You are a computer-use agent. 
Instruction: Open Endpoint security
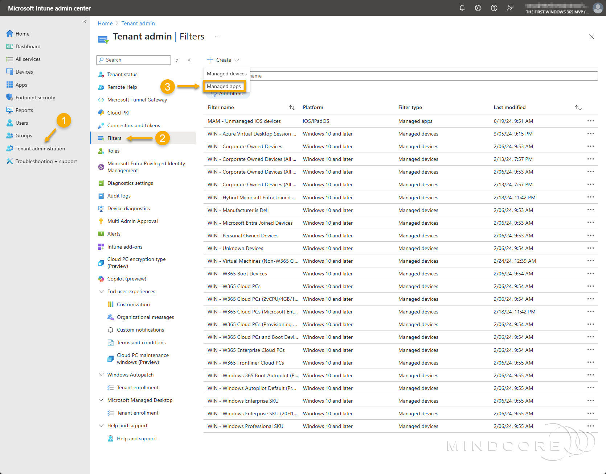tap(35, 97)
